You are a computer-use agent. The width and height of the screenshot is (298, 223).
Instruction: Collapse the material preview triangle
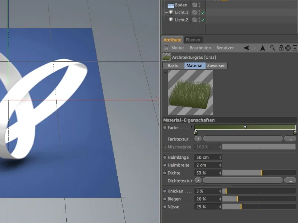(x=165, y=72)
